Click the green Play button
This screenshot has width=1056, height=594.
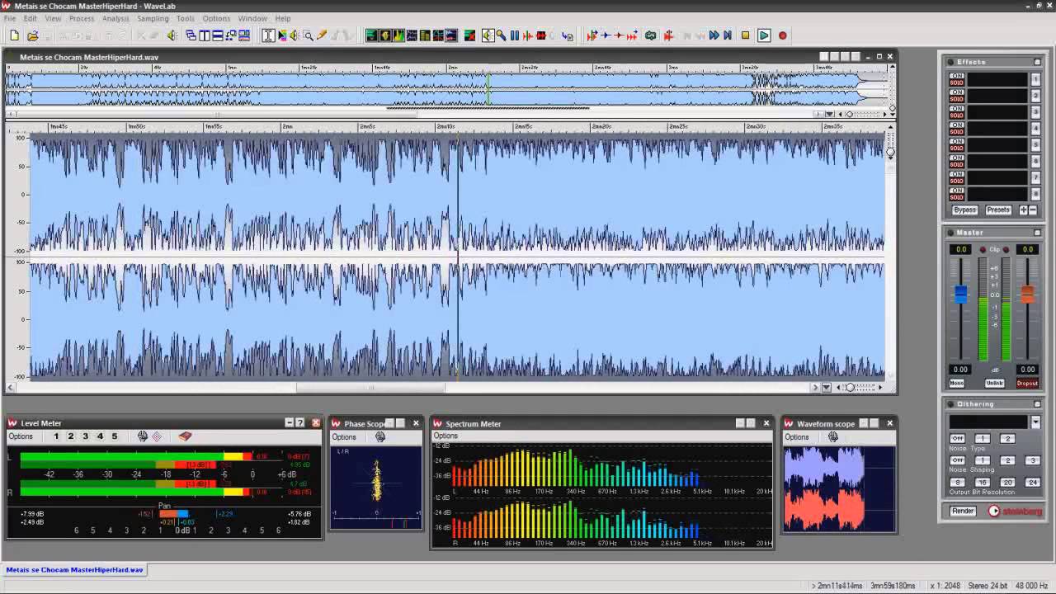click(764, 35)
